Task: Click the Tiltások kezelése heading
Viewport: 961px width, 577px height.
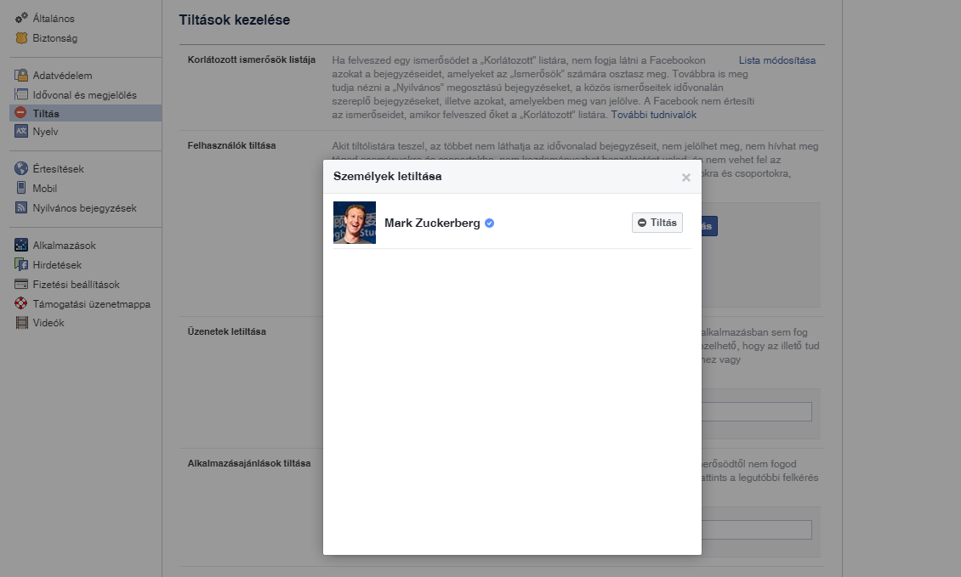Action: click(x=235, y=20)
